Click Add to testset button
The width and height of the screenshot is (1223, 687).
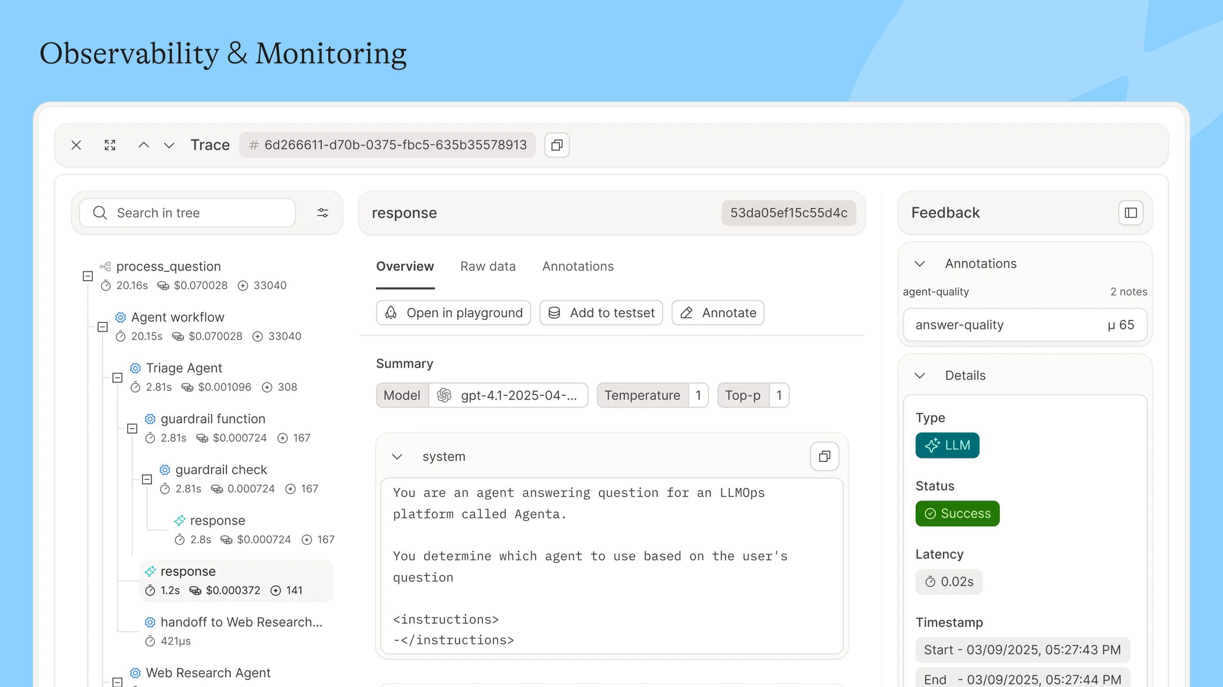point(601,313)
